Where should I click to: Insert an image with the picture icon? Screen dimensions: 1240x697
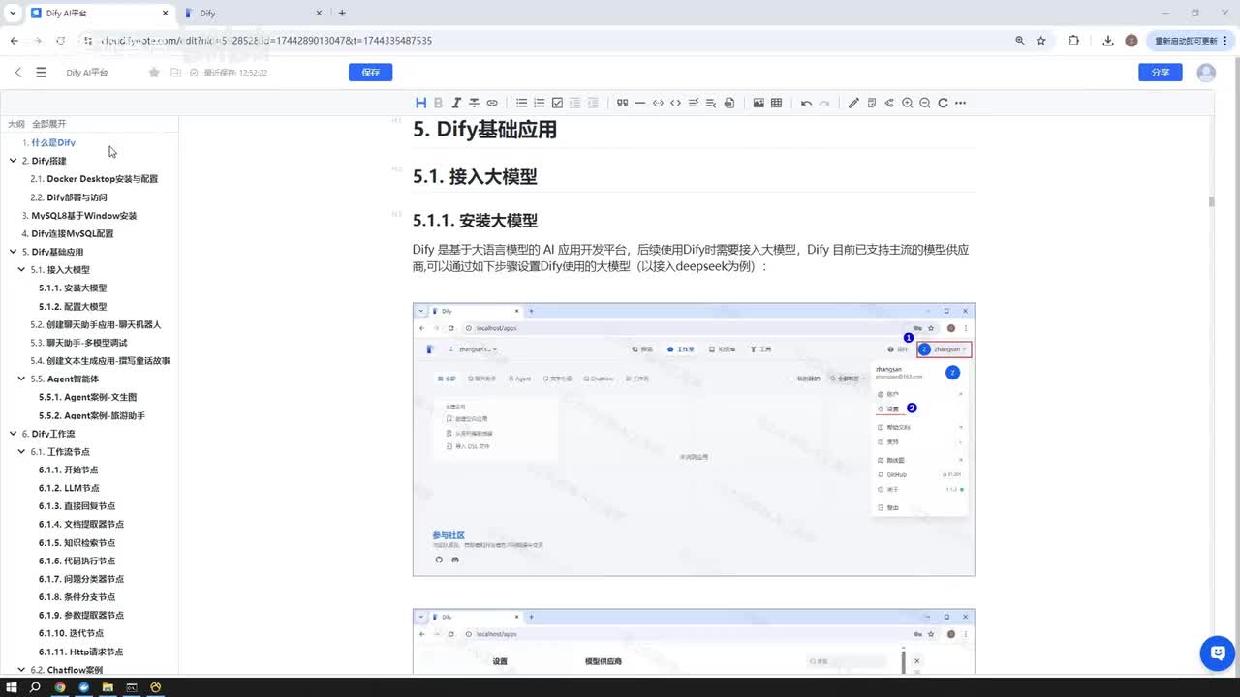coord(759,103)
